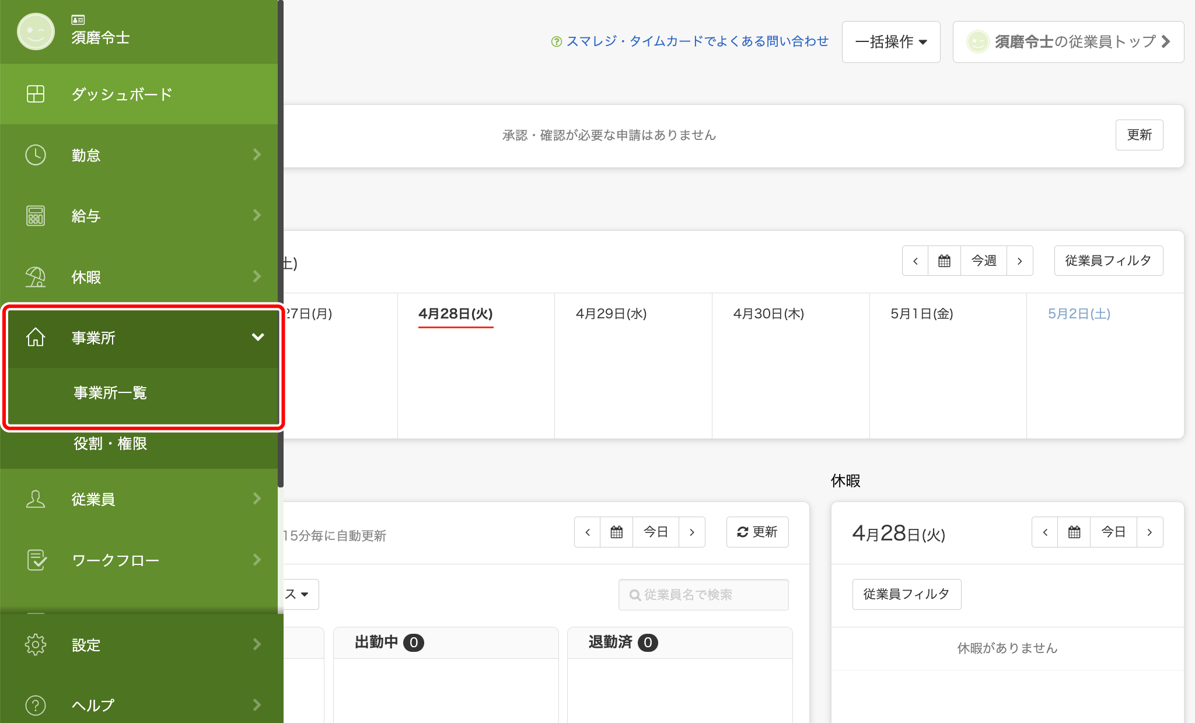This screenshot has width=1195, height=723.
Task: Click the help circle icon beside スマレジ link
Action: click(557, 41)
